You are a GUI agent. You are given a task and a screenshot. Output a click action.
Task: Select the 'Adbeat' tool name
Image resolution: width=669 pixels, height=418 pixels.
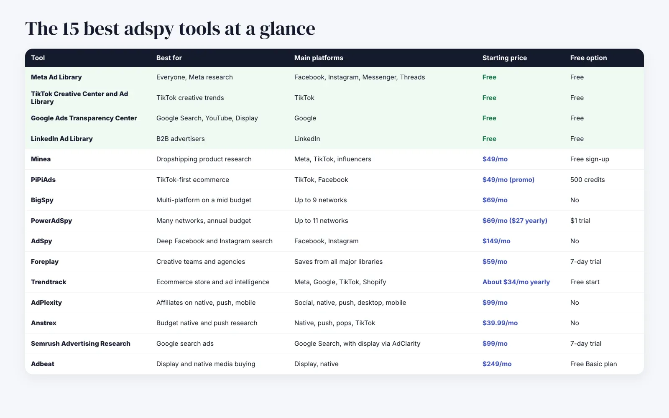[43, 364]
